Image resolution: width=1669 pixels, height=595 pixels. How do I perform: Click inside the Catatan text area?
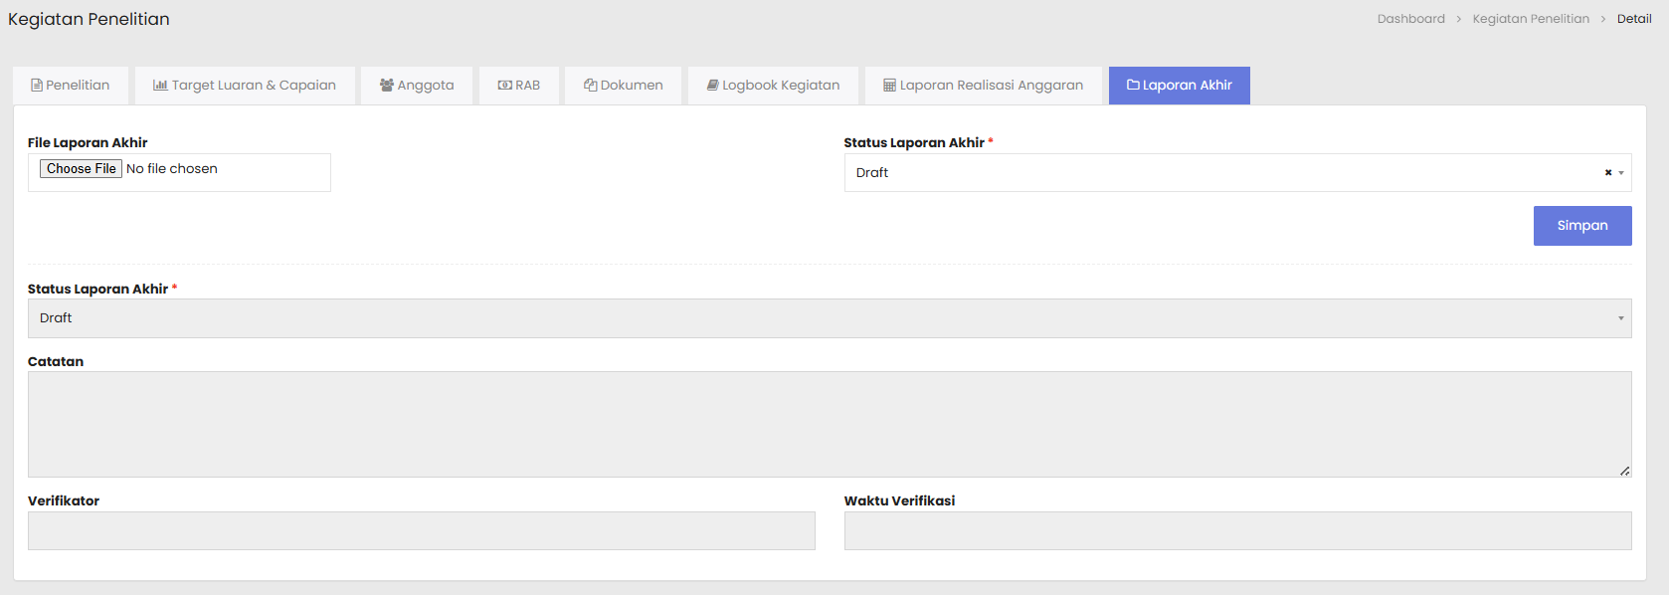(x=829, y=424)
